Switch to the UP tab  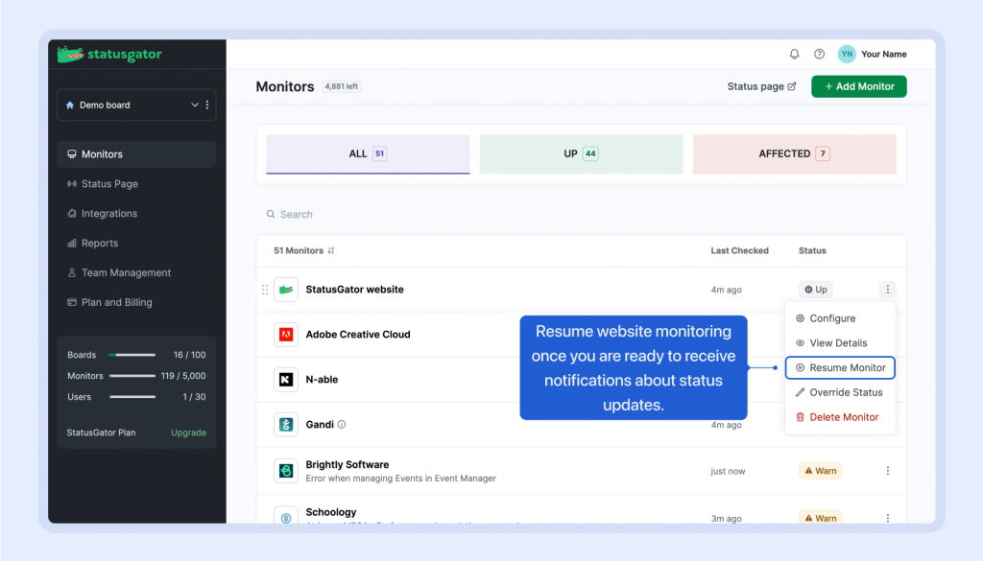(581, 153)
